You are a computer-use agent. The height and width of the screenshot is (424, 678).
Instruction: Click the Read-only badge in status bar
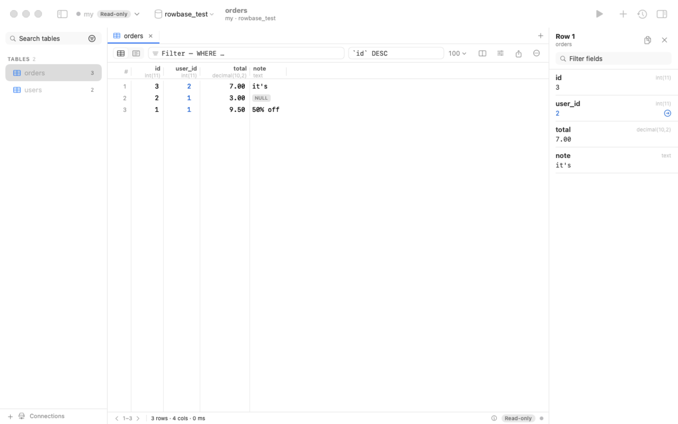(518, 418)
